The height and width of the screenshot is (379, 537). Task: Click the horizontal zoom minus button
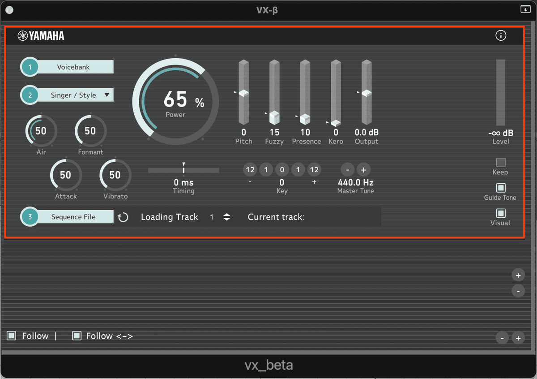coord(502,338)
